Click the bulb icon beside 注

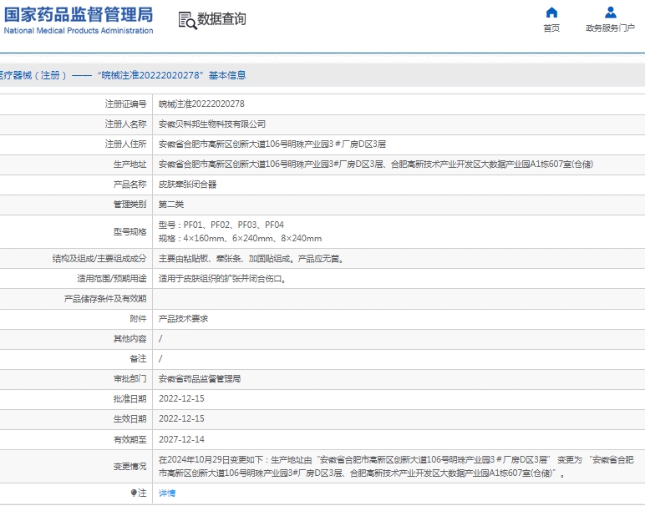(x=134, y=493)
